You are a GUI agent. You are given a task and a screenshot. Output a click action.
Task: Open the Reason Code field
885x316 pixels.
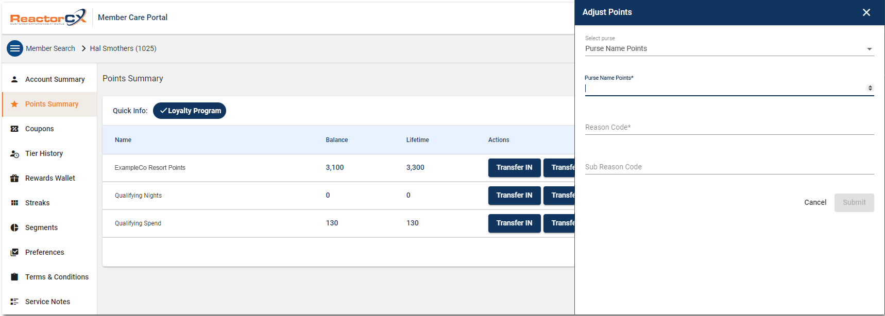(x=729, y=128)
